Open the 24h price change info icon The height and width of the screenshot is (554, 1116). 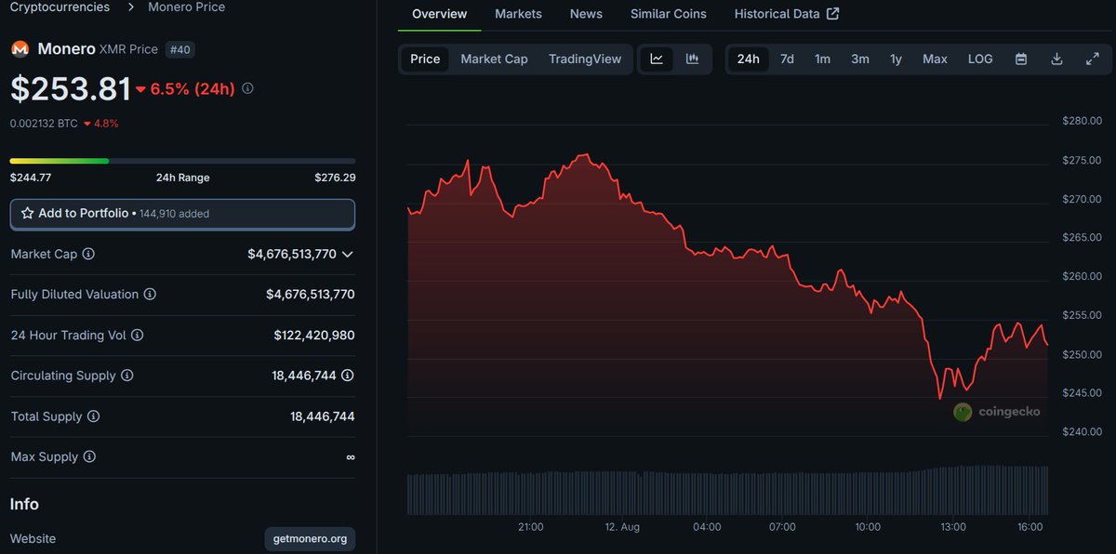246,88
